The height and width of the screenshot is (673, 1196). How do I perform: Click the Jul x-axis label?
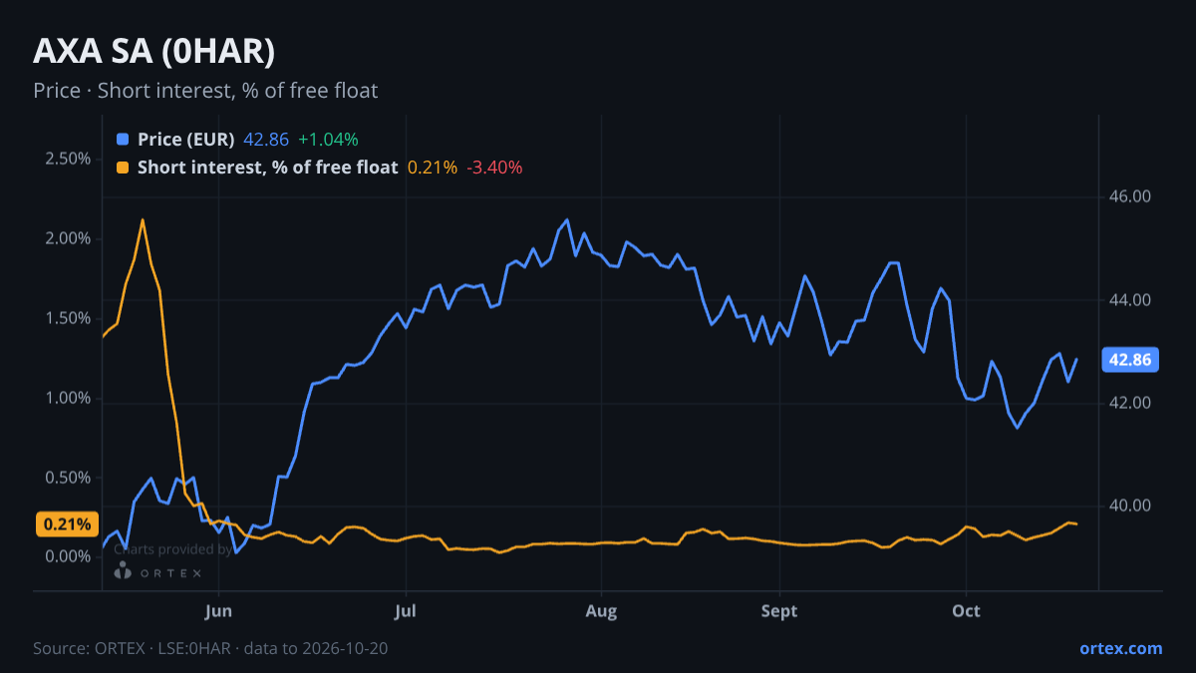coord(405,611)
